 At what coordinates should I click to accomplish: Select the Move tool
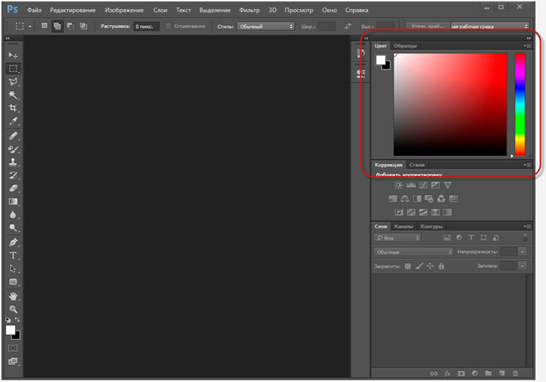pyautogui.click(x=13, y=55)
